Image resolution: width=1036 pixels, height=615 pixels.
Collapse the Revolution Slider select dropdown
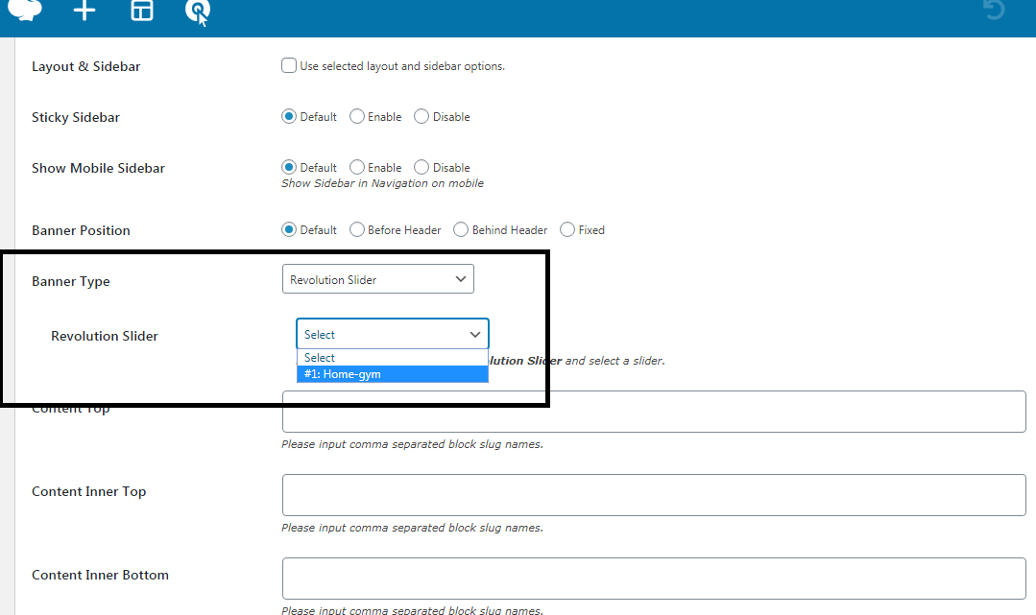[393, 334]
